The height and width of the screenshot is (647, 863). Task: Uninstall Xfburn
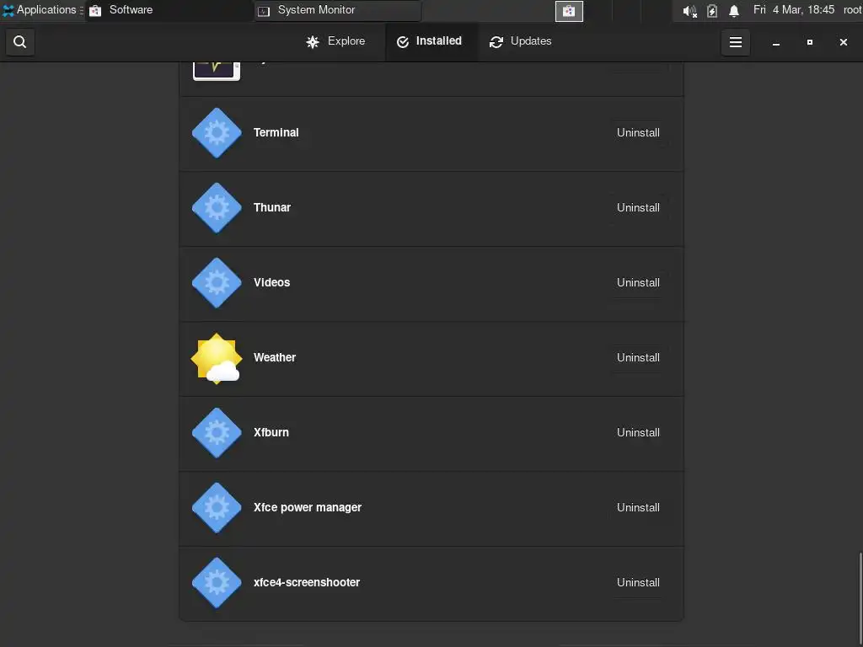(638, 432)
